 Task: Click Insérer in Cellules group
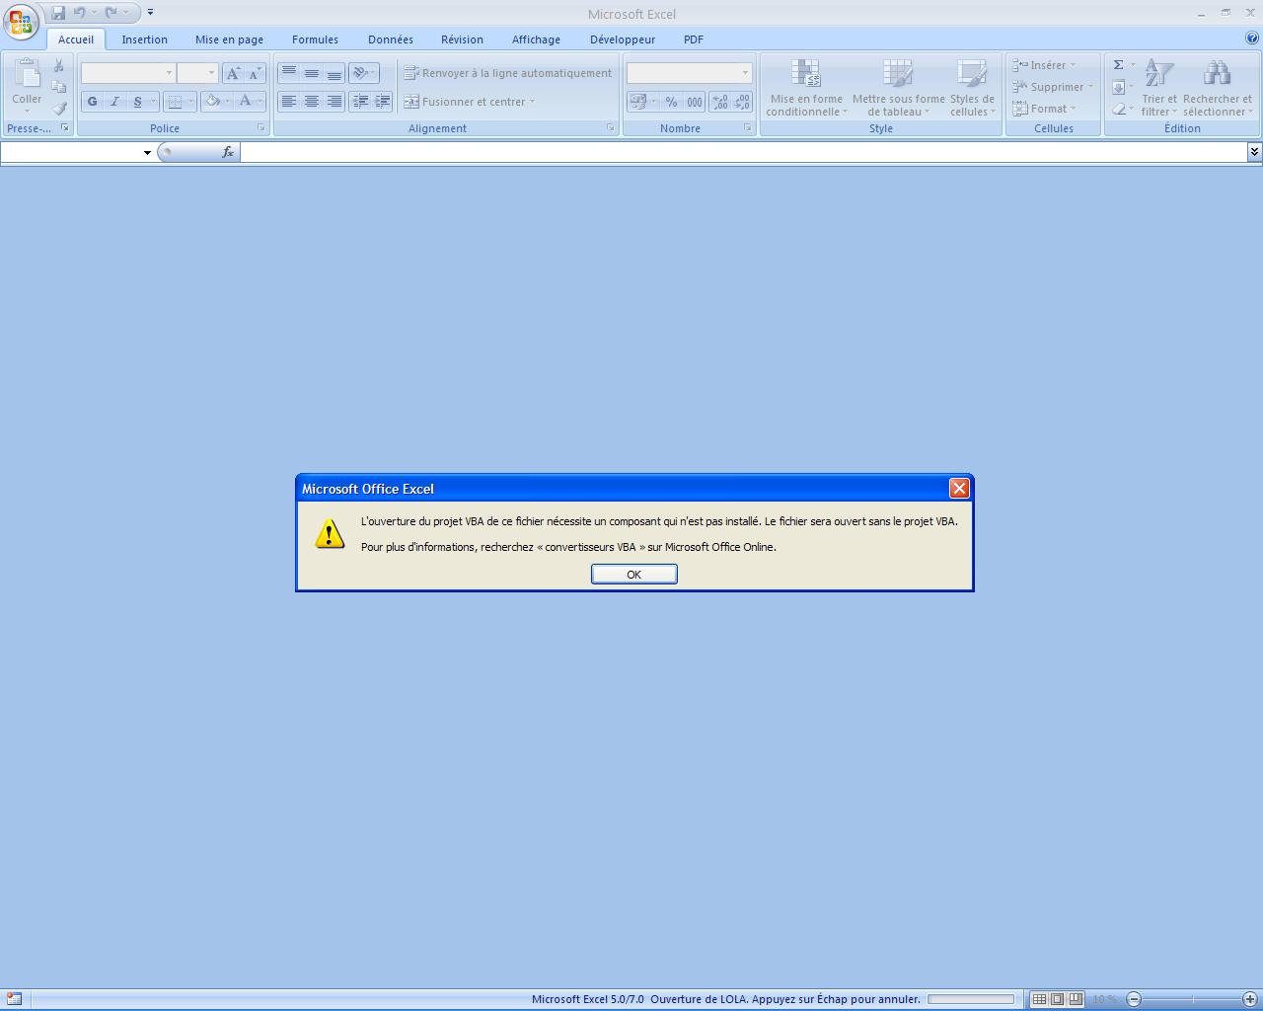pos(1044,65)
